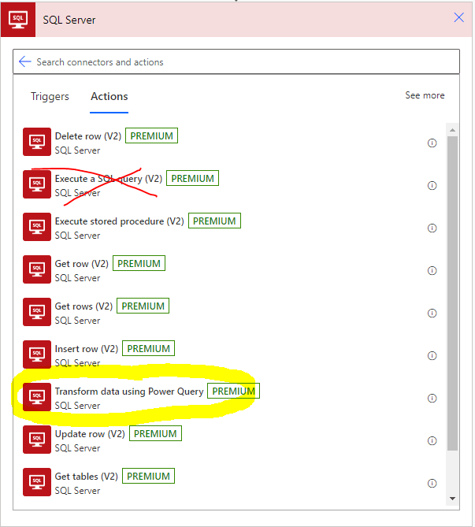This screenshot has width=475, height=527.
Task: Choose the Insert row (V2) action
Action: (x=230, y=354)
